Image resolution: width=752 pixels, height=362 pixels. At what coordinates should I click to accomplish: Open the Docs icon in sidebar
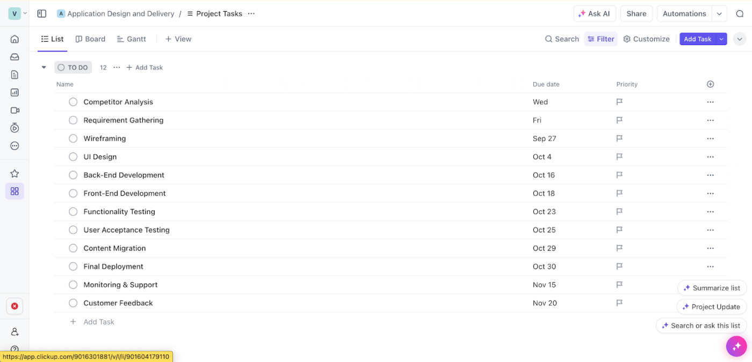pyautogui.click(x=15, y=75)
